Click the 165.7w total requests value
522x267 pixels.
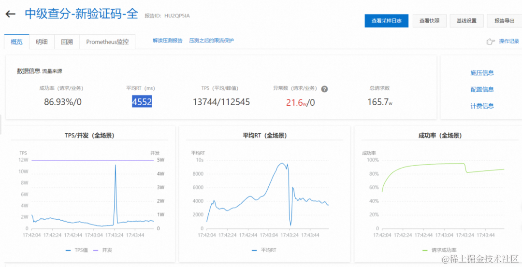pos(379,102)
